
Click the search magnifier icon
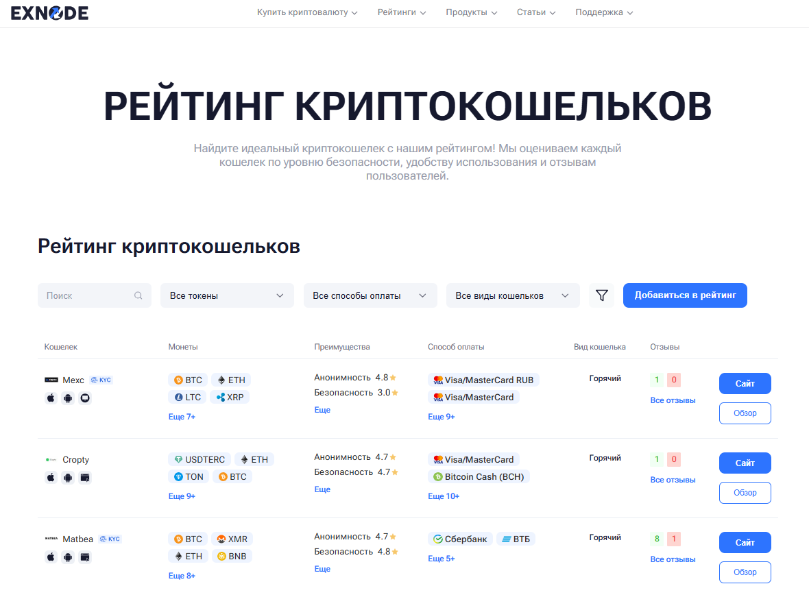pyautogui.click(x=138, y=295)
